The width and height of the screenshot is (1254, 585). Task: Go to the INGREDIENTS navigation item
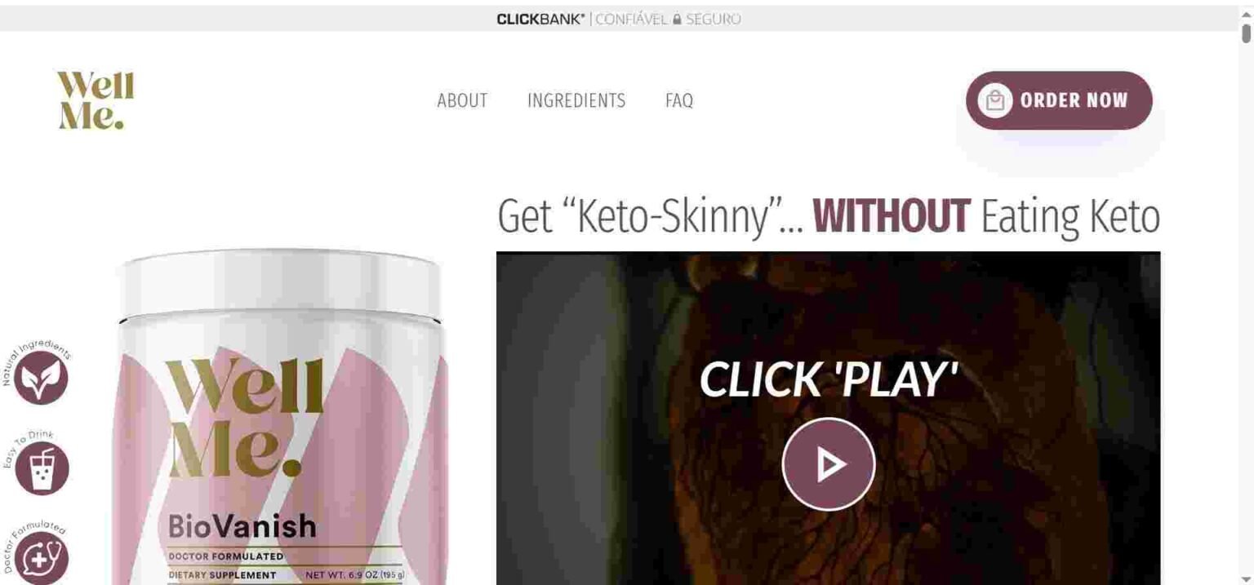tap(576, 100)
